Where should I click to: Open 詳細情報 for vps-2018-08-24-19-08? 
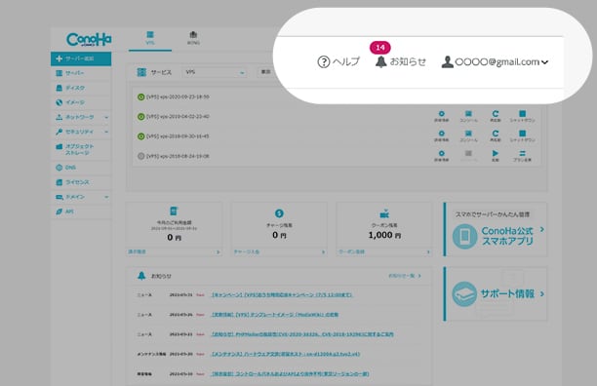441,156
